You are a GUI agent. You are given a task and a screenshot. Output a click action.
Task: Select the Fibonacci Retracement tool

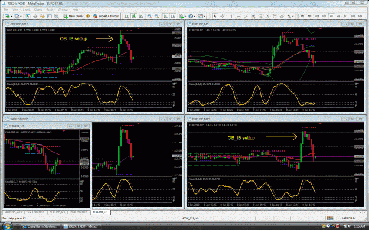260,17
